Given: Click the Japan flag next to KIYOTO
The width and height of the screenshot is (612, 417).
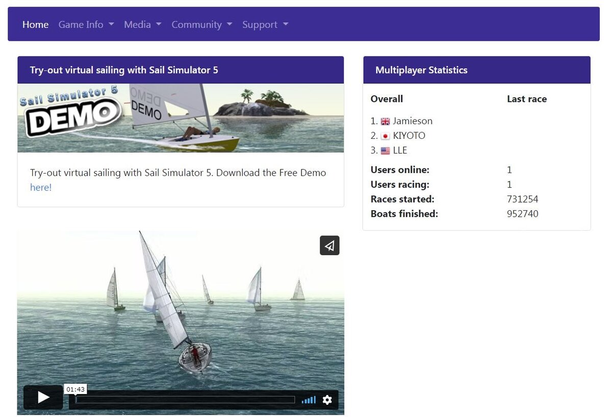Looking at the screenshot, I should click(386, 136).
